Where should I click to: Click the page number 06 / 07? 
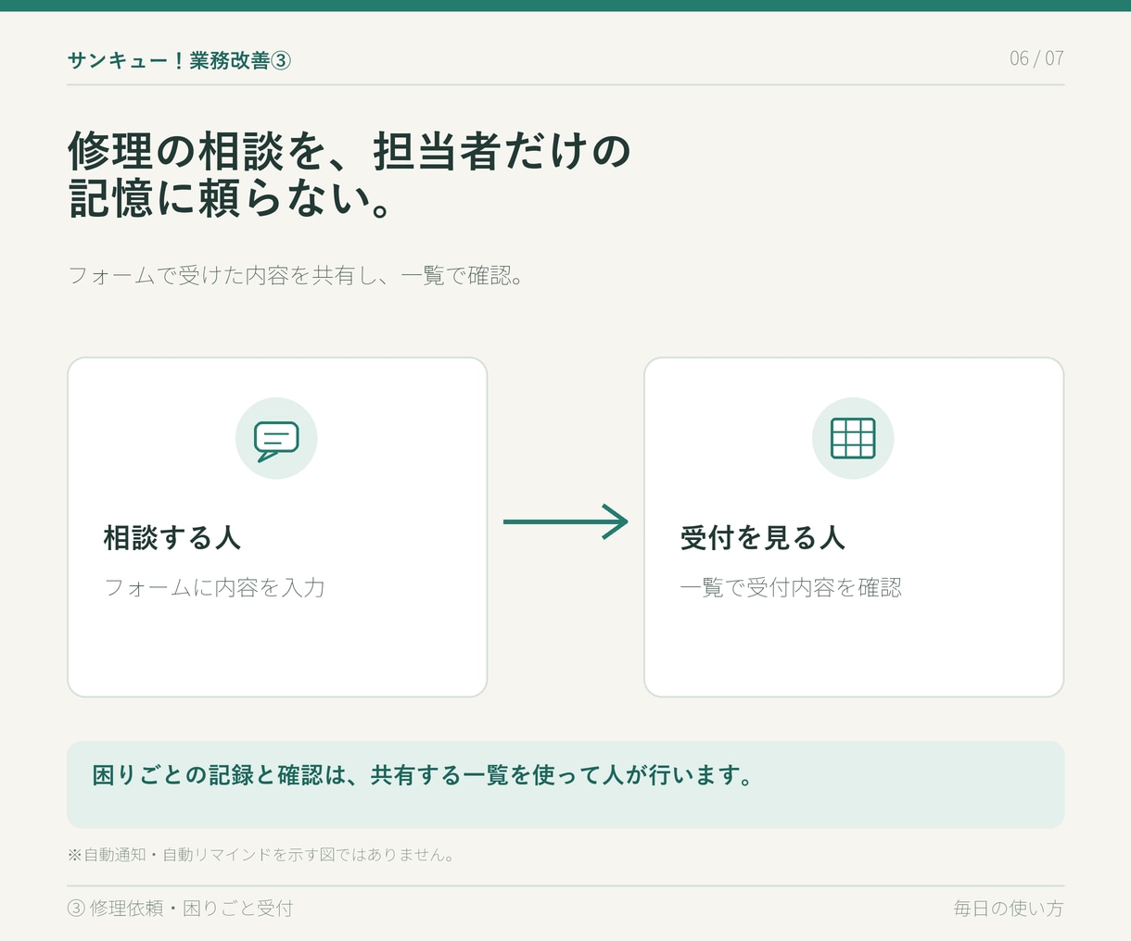click(x=1036, y=58)
